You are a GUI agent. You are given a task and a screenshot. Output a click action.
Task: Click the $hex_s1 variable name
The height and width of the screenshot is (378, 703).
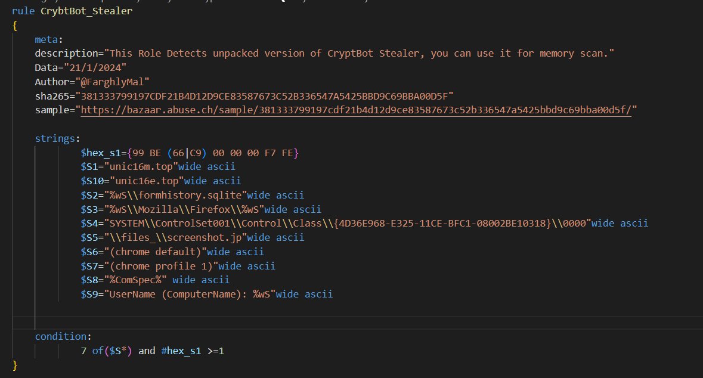click(x=100, y=152)
